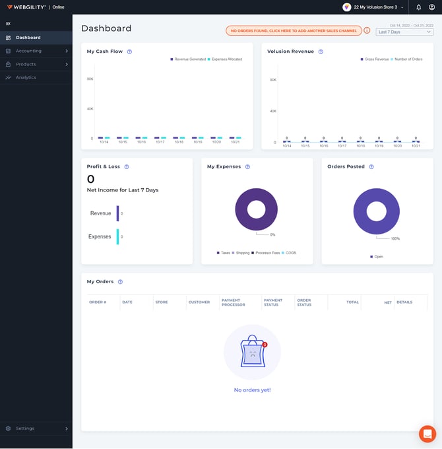Toggle Number of Orders legend series
This screenshot has width=442, height=449.
point(408,59)
